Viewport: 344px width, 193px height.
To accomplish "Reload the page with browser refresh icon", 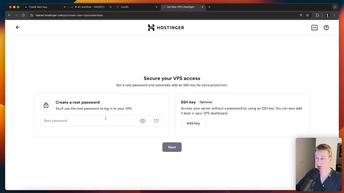I will [23, 15].
